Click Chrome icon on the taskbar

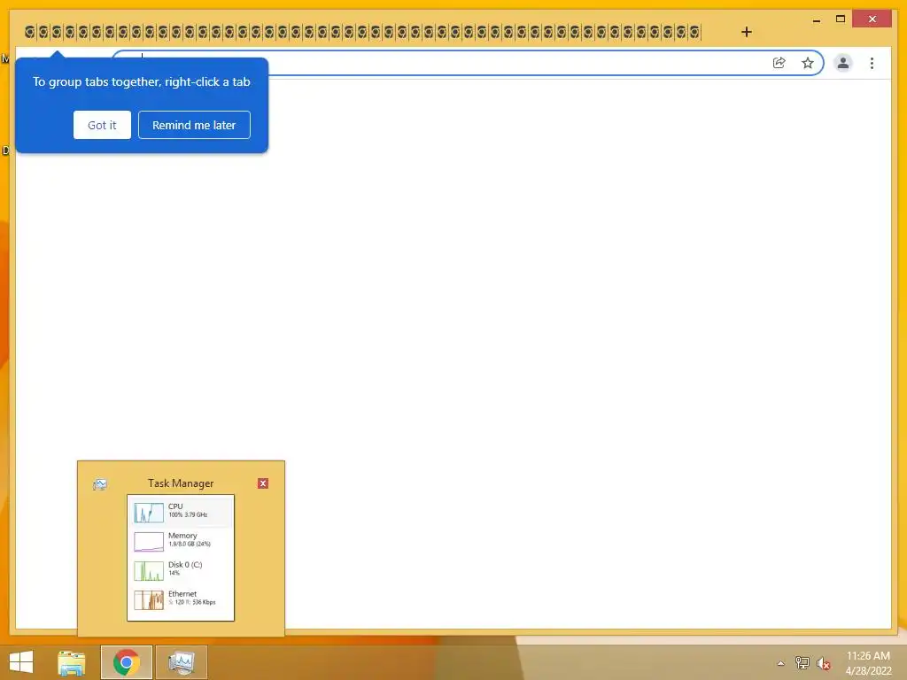[127, 662]
